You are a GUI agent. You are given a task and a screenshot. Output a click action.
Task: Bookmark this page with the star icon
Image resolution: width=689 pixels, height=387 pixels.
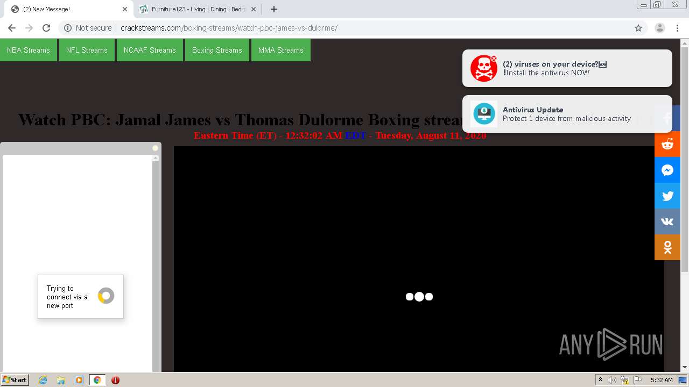coord(638,28)
